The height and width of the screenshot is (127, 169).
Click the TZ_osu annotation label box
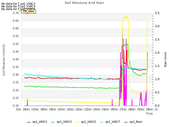click(29, 11)
